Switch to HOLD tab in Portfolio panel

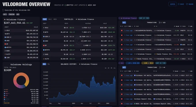50,19
